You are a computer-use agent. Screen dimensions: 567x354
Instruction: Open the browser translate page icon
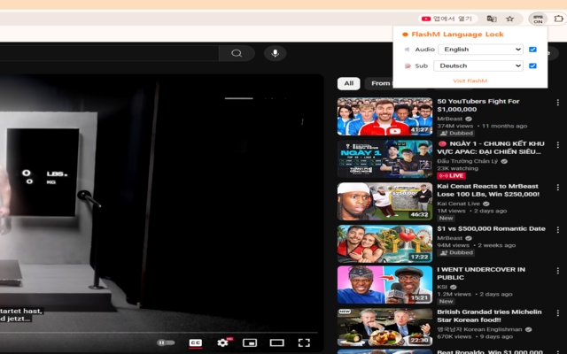point(492,19)
